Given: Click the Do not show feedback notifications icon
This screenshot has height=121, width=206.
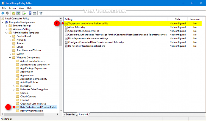Looking at the screenshot, I should click(x=66, y=46).
